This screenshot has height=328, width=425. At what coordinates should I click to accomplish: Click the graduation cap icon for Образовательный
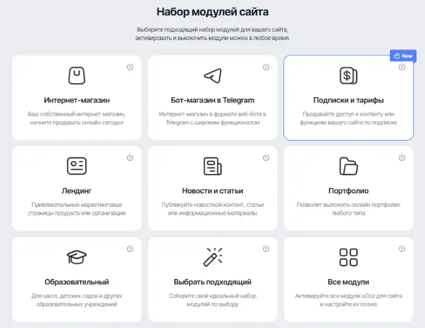[76, 257]
